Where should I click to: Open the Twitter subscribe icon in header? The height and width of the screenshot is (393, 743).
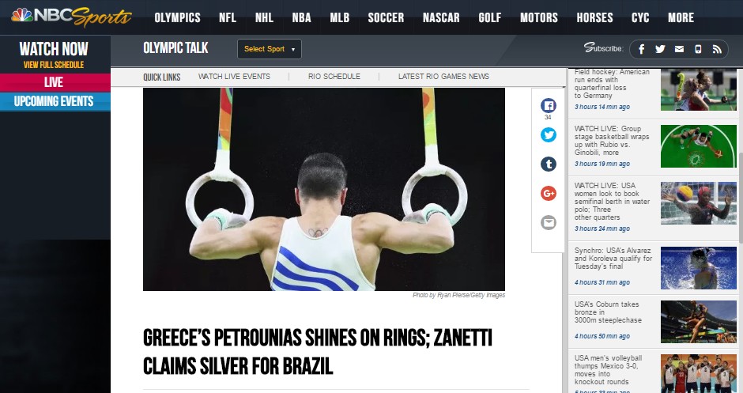click(x=660, y=49)
